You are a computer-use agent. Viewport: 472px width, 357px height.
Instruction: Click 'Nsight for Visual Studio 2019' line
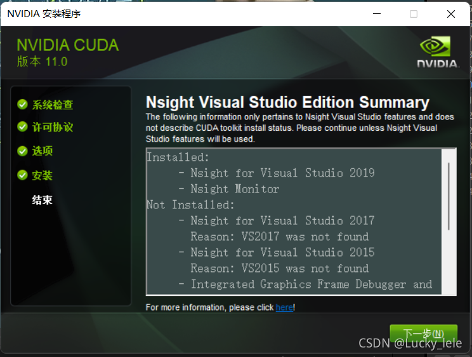coord(282,173)
